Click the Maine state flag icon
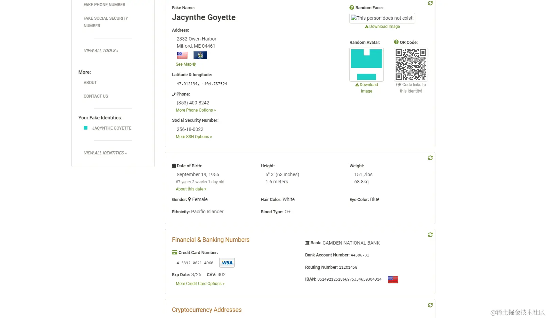 pyautogui.click(x=200, y=55)
